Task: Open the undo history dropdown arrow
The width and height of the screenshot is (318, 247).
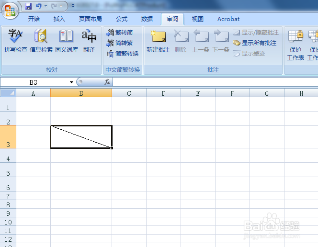Action: [x=45, y=6]
